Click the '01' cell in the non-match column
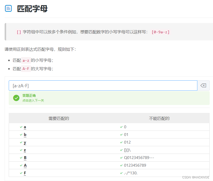 159,135
